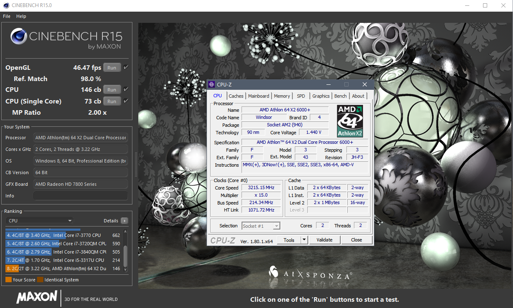Switch to the Mainboard tab in CPU-Z

259,96
